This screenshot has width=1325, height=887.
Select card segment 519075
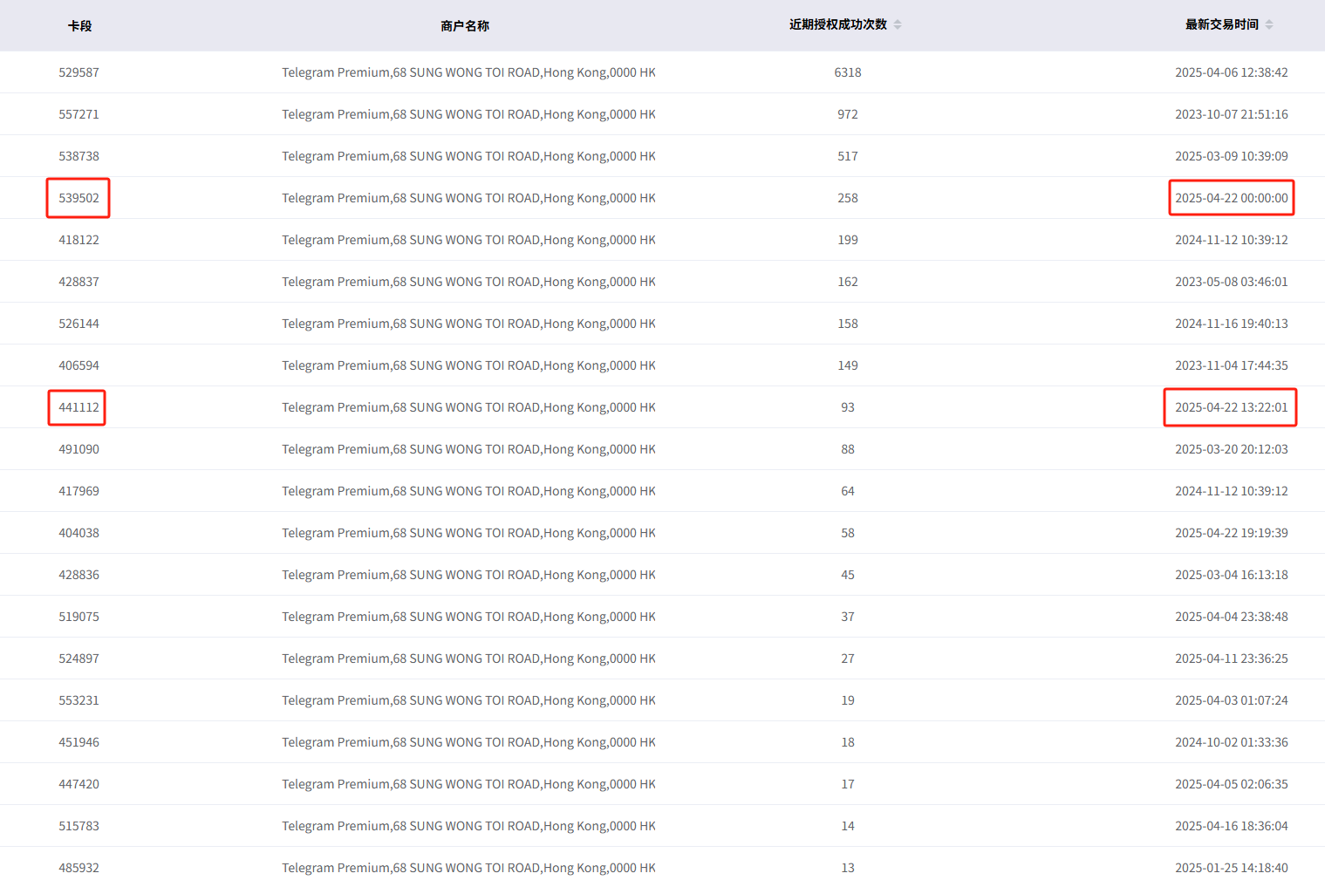(x=79, y=617)
